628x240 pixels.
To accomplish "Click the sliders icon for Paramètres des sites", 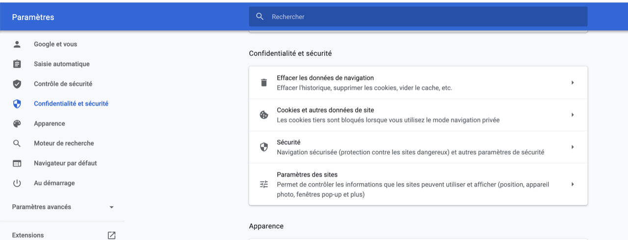I will click(x=264, y=184).
